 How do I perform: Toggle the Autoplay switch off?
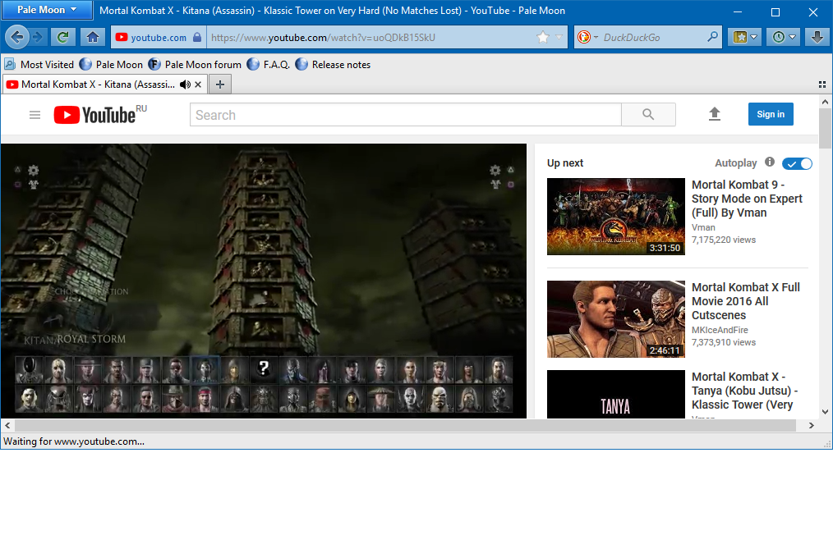click(797, 163)
